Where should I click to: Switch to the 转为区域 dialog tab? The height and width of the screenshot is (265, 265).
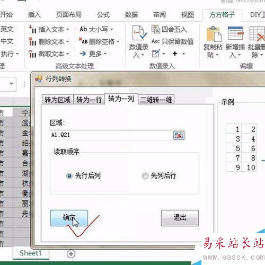58,100
